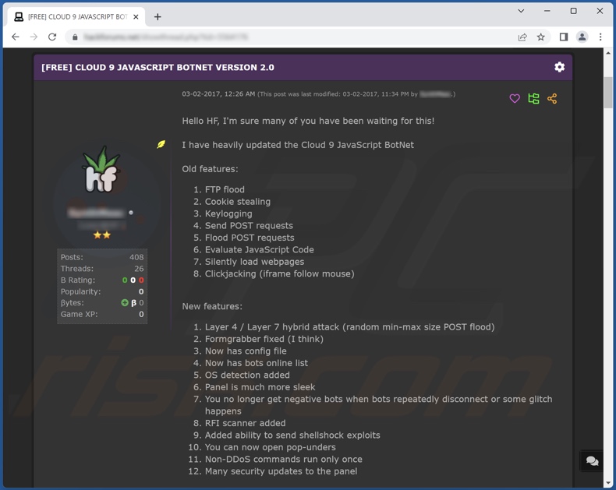Reload the page with the refresh icon

pyautogui.click(x=52, y=37)
